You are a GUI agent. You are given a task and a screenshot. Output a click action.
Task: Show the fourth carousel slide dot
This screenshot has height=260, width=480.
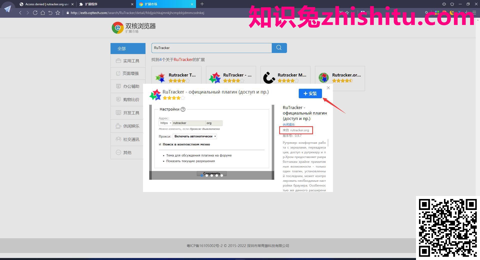coord(217,175)
